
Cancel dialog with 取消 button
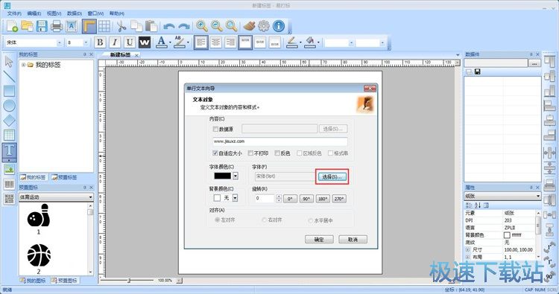click(x=353, y=240)
